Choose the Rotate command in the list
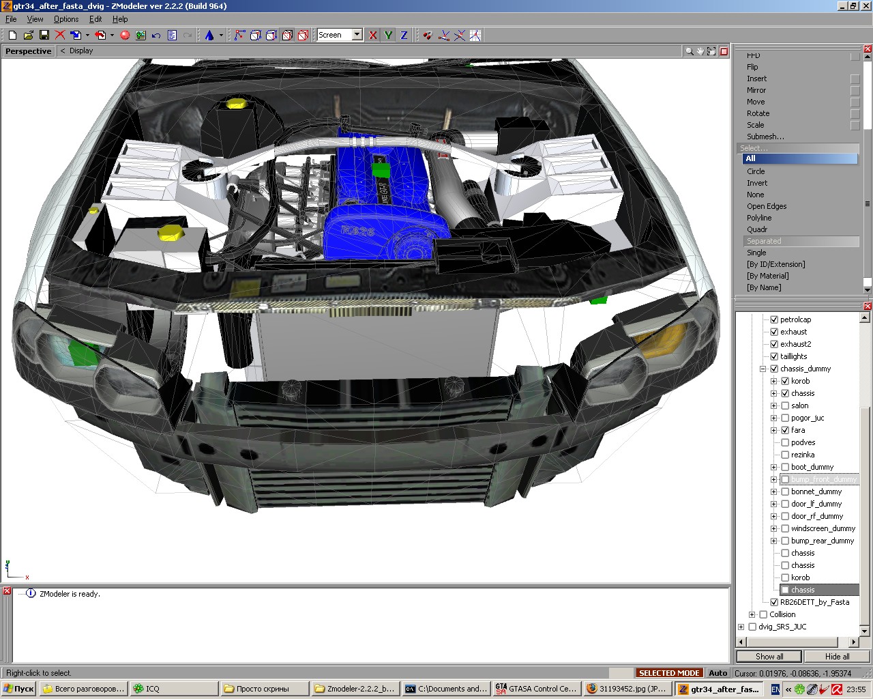Viewport: 873px width, 699px height. pyautogui.click(x=758, y=113)
